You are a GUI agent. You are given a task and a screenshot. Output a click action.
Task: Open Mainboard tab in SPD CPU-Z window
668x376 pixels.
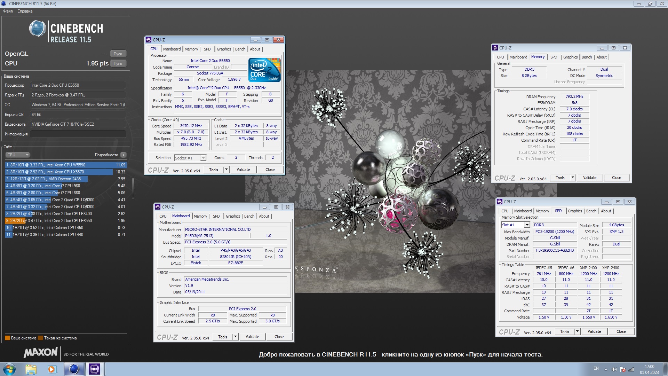point(523,211)
